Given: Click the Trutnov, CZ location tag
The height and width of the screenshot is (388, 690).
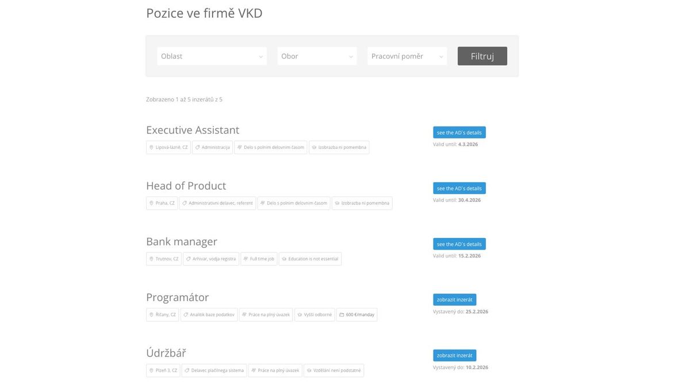Looking at the screenshot, I should [x=164, y=259].
